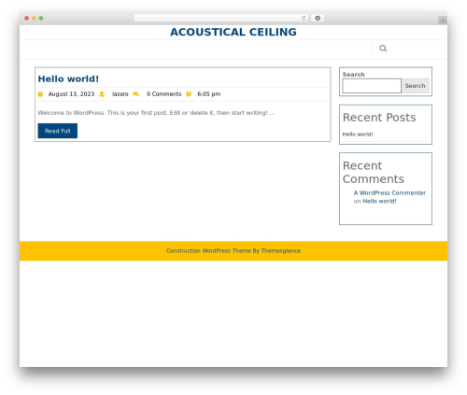Open A WordPress Commenter link
This screenshot has width=467, height=395.
(x=389, y=193)
